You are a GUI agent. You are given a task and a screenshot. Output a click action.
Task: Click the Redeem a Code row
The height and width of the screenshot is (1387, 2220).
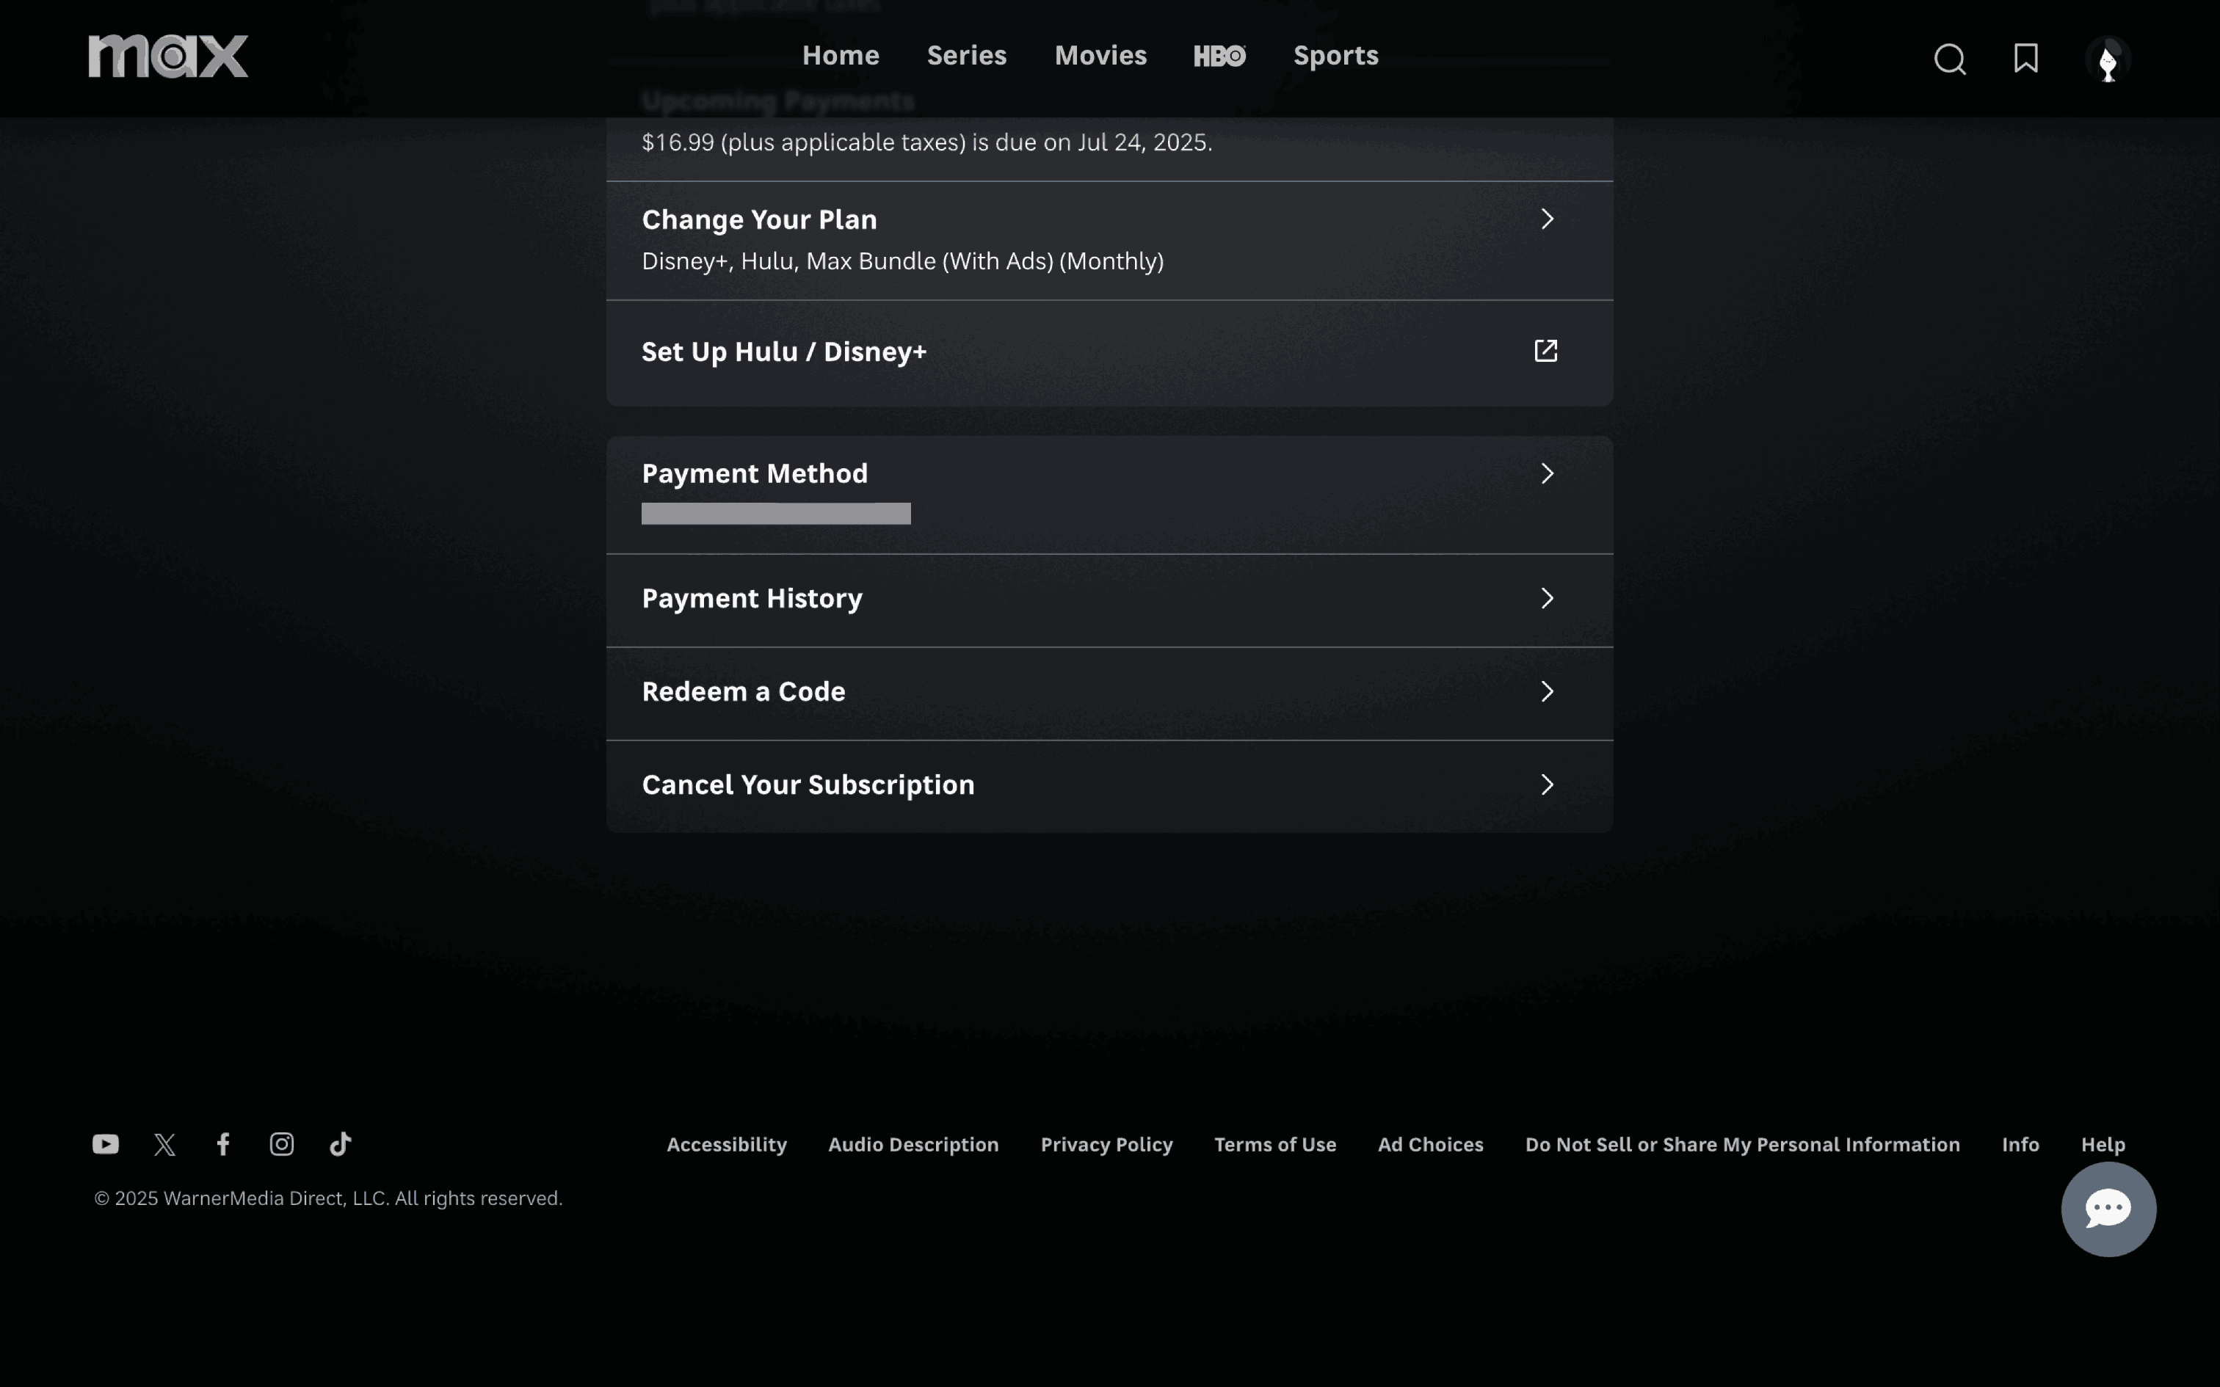pos(743,691)
